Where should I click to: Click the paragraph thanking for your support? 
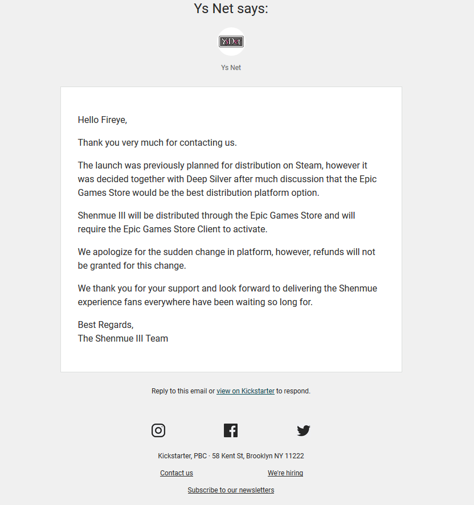pyautogui.click(x=227, y=295)
